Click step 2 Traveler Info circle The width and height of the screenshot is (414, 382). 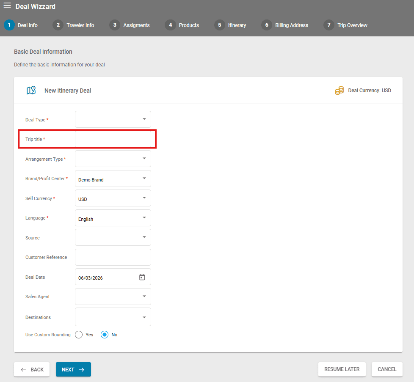(x=58, y=25)
